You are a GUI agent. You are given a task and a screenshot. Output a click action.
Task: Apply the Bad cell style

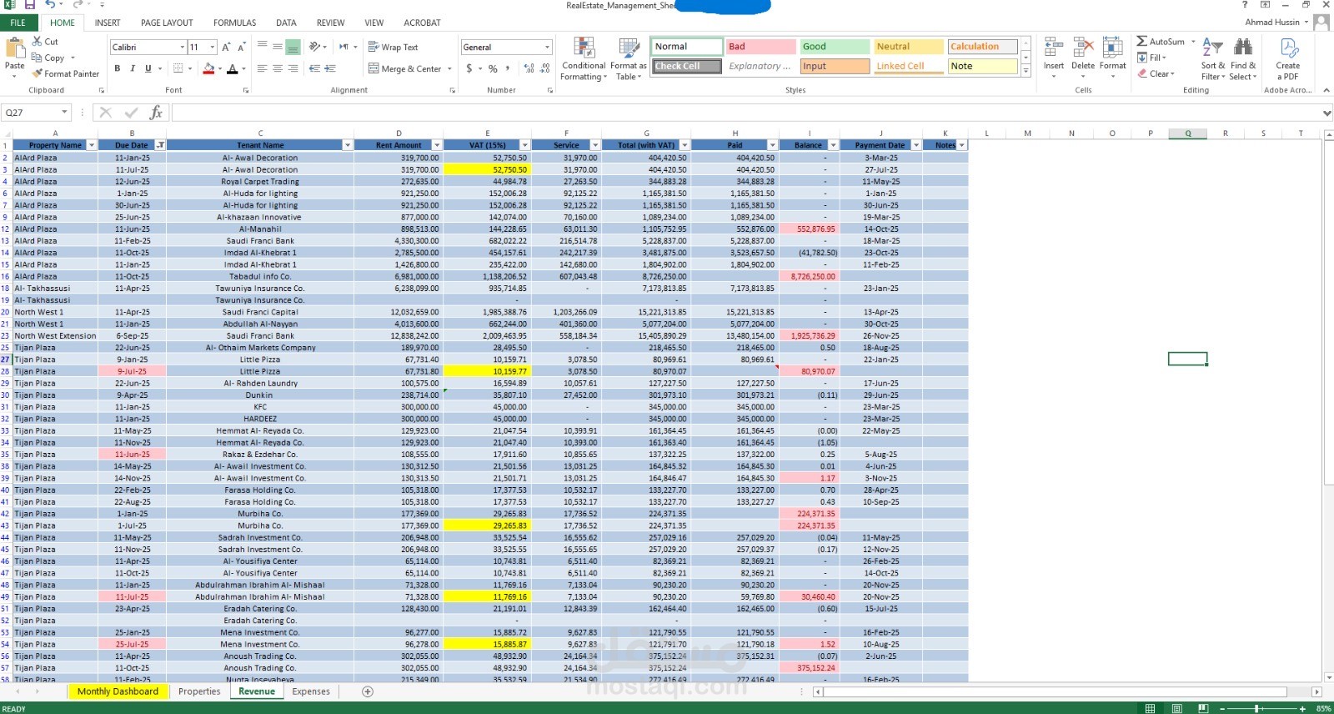(x=761, y=47)
